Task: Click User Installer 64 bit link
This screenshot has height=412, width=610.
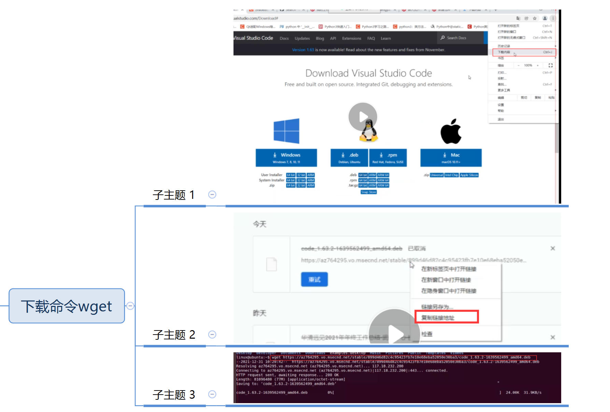Action: 291,175
